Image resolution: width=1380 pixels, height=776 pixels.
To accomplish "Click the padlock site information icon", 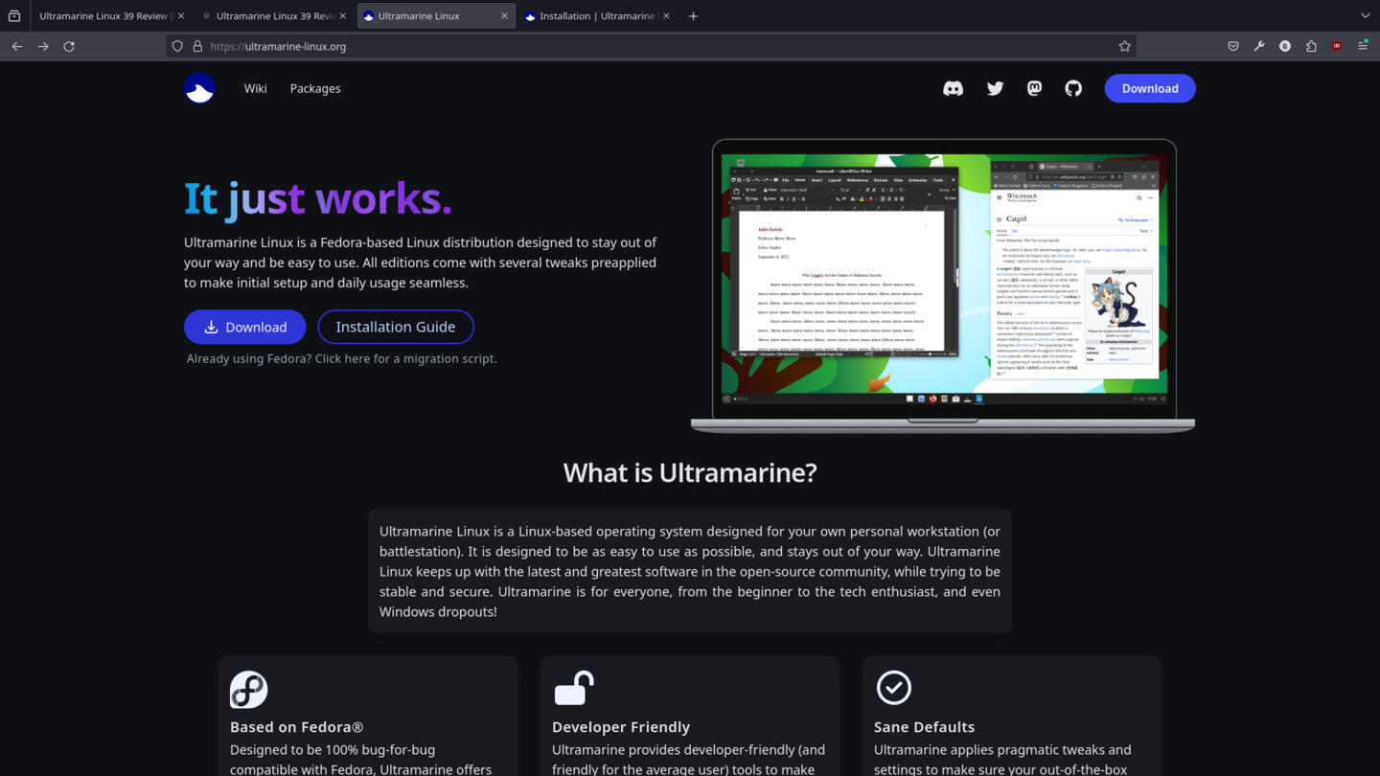I will point(197,46).
